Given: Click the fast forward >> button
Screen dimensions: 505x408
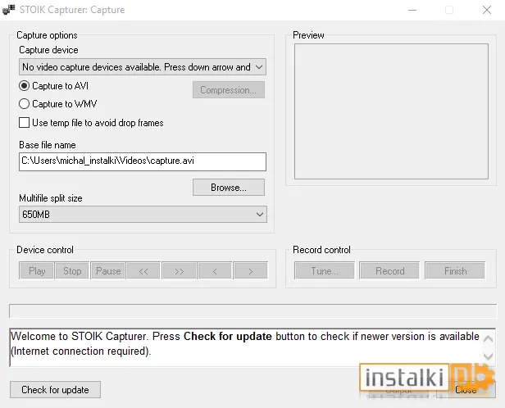Looking at the screenshot, I should coord(180,271).
